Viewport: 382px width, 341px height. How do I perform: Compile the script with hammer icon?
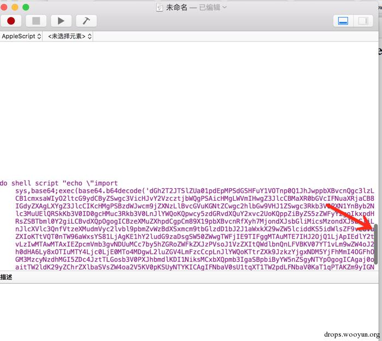point(86,21)
